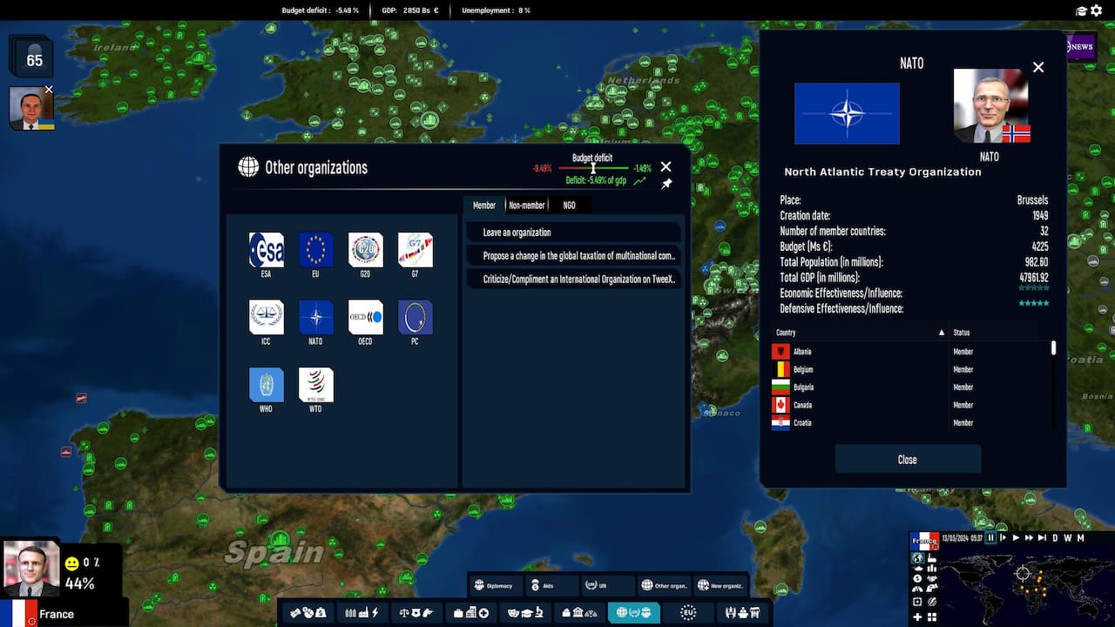Click Leave an organization
The image size is (1115, 627).
pos(573,233)
